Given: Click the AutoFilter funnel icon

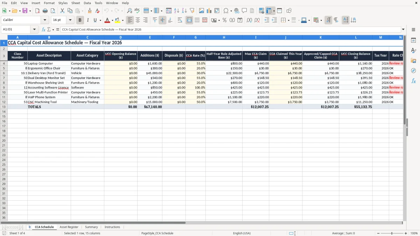Looking at the screenshot, I should click(192, 11).
